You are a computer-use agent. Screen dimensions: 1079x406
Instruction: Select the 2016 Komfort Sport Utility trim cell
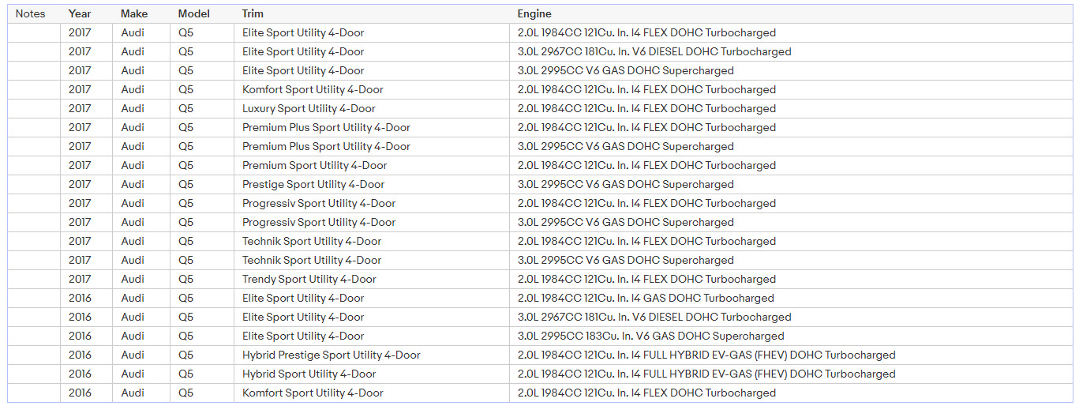(313, 393)
